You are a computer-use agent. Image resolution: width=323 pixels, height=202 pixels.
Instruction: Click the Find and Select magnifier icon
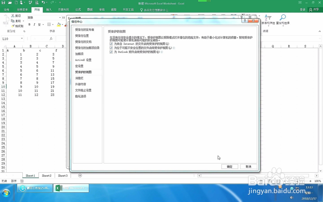pos(283,17)
